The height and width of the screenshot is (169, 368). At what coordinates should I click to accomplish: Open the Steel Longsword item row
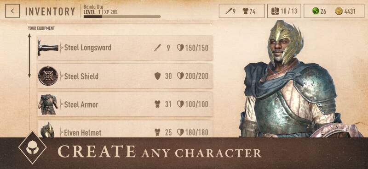(x=125, y=48)
